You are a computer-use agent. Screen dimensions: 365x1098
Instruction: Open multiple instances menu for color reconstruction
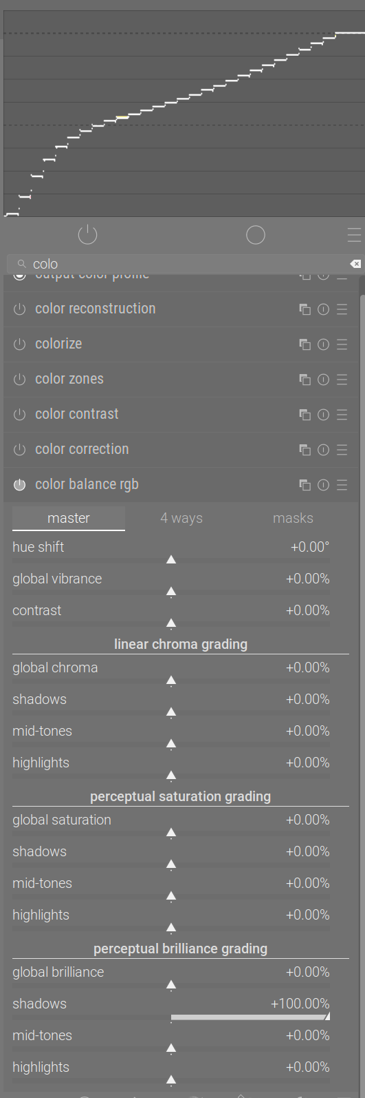305,309
